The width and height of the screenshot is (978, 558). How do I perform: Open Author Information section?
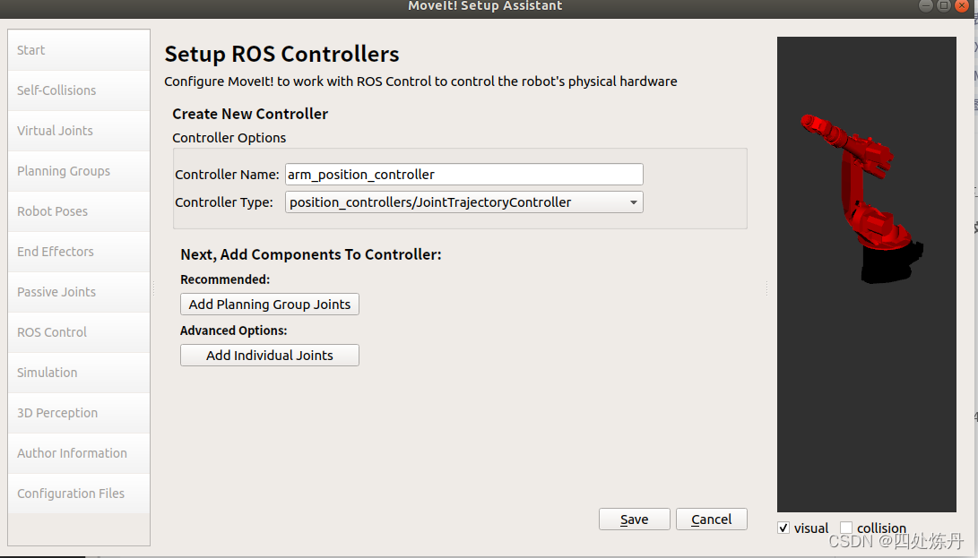[x=79, y=453]
